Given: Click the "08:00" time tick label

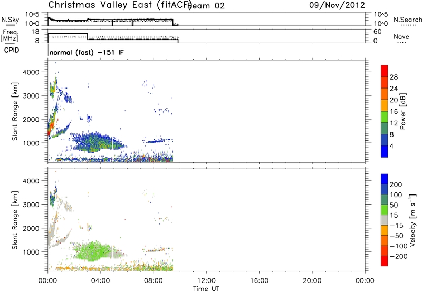Looking at the screenshot, I should pyautogui.click(x=154, y=281).
